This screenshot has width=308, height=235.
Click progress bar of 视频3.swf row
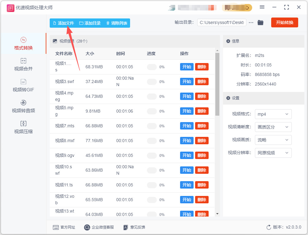pyautogui.click(x=152, y=82)
